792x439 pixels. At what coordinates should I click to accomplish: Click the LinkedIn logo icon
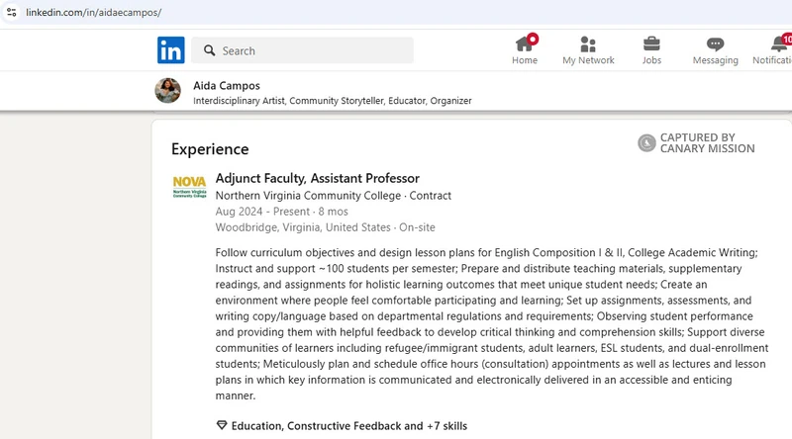point(170,50)
